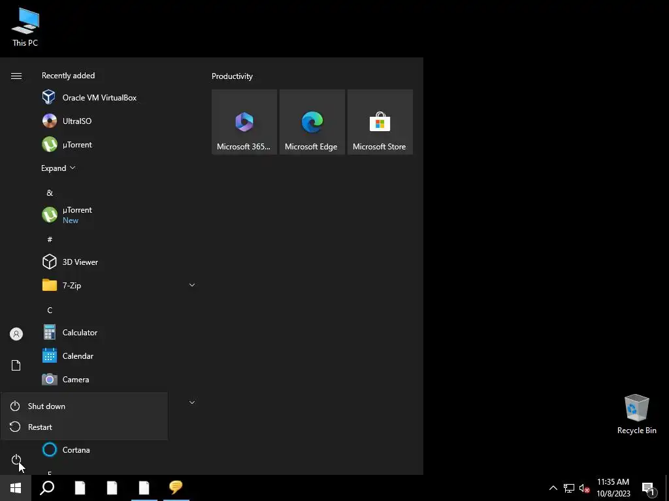
Task: Click the Productivity group title
Action: [232, 76]
